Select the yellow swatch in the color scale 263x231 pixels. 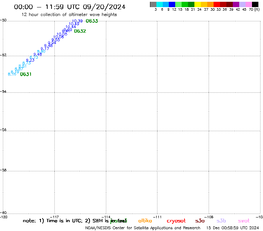(x=198, y=4)
